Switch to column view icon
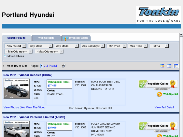The height and width of the screenshot is (137, 183). (169, 66)
